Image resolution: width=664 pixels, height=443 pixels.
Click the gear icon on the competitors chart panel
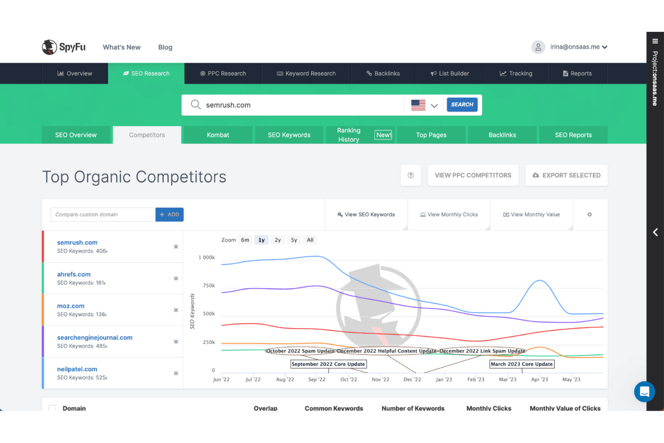coord(590,215)
